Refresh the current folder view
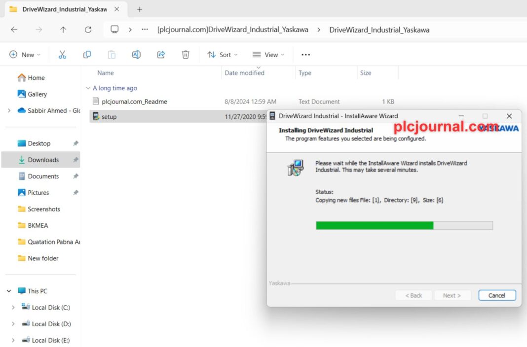 tap(88, 30)
